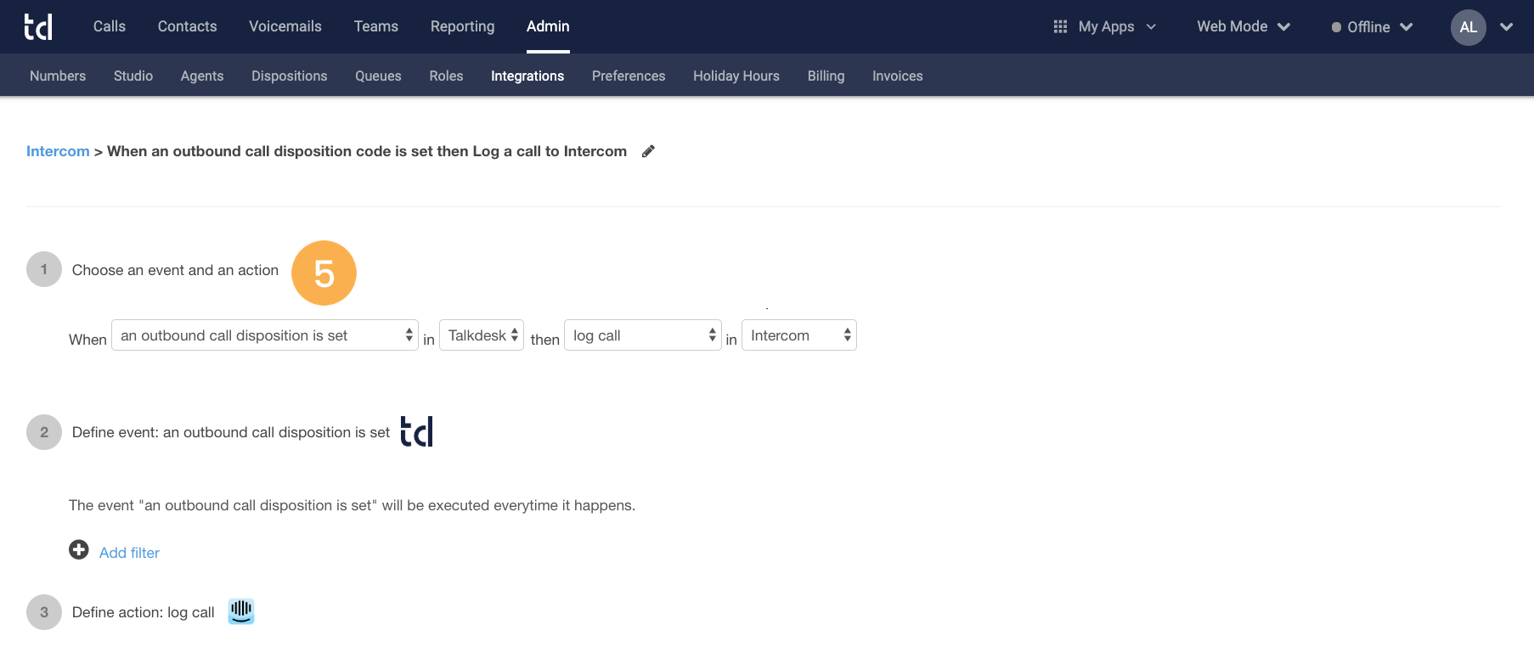This screenshot has height=664, width=1534.
Task: Click the Talkdesk logo in the header
Action: [38, 26]
